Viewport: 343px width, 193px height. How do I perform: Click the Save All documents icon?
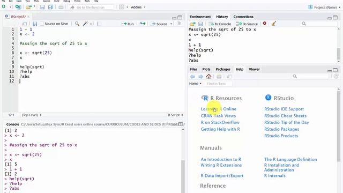[x=50, y=7]
